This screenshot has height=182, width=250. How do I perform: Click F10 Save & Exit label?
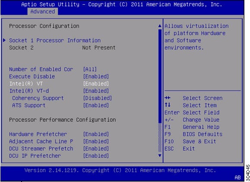click(x=190, y=142)
